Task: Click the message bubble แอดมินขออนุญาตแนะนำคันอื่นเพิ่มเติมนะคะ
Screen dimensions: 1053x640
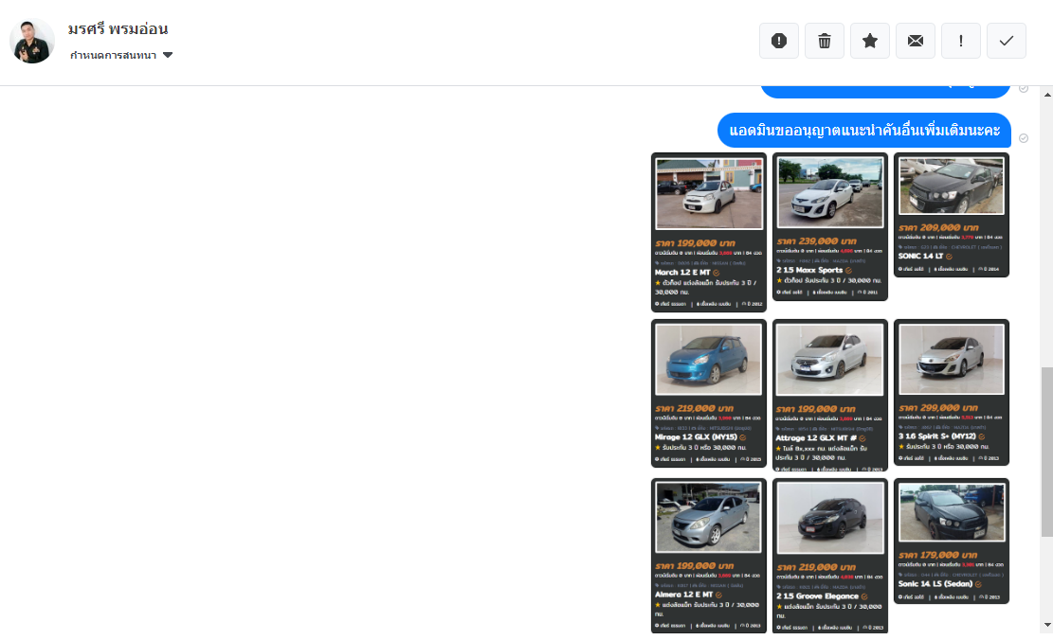Action: (864, 130)
